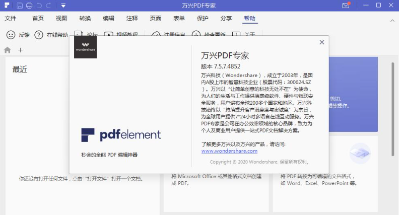Viewport: 402px width, 220px height.
Task: Open the mail notification envelope icon
Action: tap(346, 5)
